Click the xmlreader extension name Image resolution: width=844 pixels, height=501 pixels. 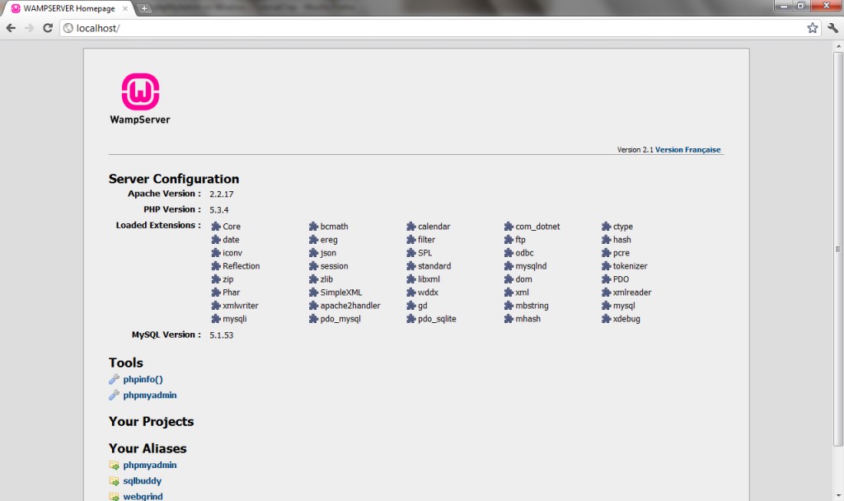(x=632, y=293)
